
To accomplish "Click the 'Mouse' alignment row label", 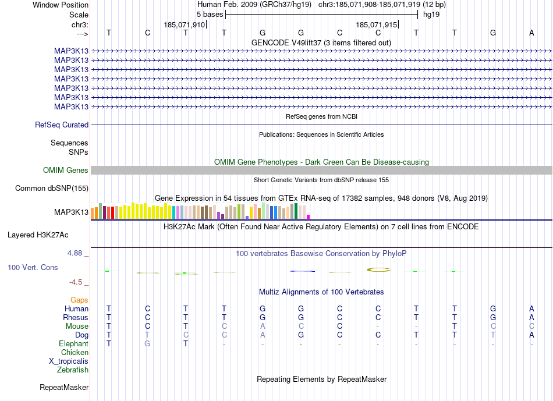I will pyautogui.click(x=77, y=327).
